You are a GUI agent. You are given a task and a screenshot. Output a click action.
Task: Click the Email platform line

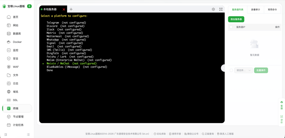coord(64,47)
